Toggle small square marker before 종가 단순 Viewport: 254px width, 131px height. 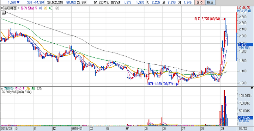[18, 8]
